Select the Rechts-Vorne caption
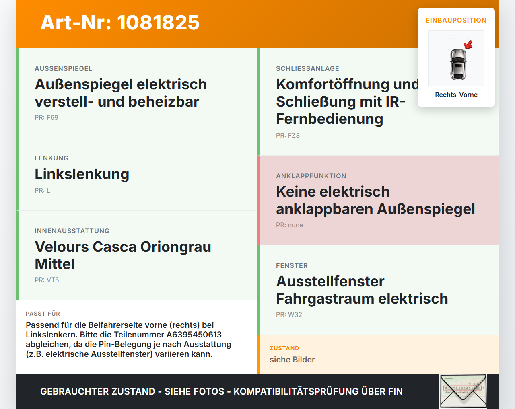Image resolution: width=515 pixels, height=409 pixels. click(x=456, y=95)
